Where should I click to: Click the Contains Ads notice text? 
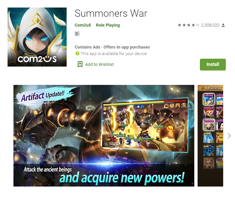pos(87,47)
